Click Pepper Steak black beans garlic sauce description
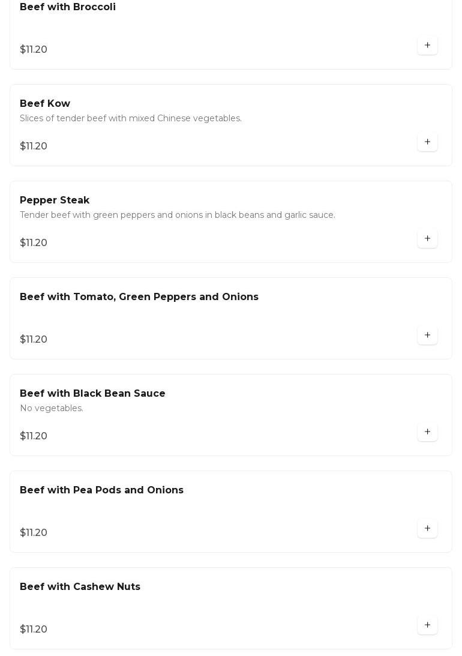 [x=178, y=215]
